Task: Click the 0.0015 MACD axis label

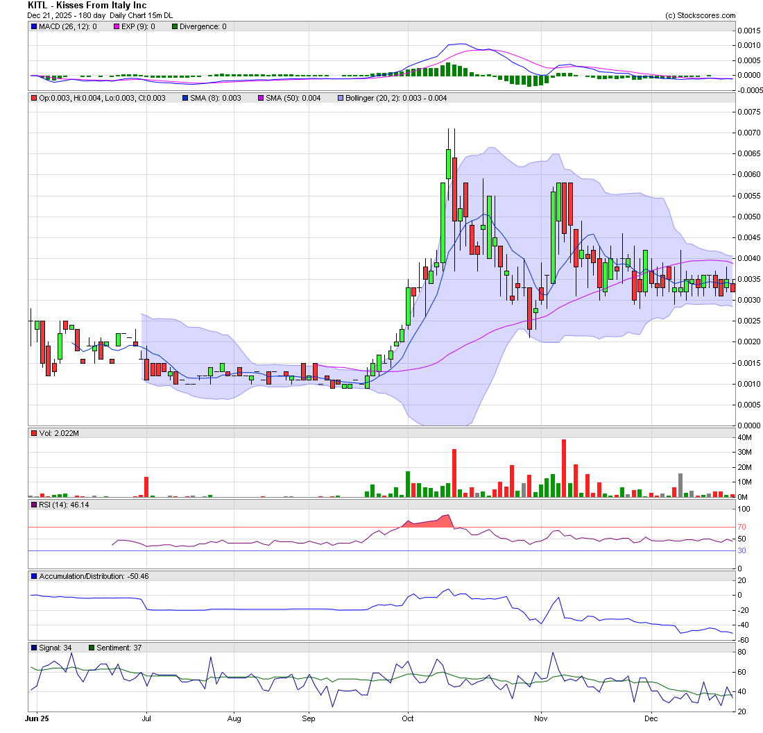Action: point(749,31)
